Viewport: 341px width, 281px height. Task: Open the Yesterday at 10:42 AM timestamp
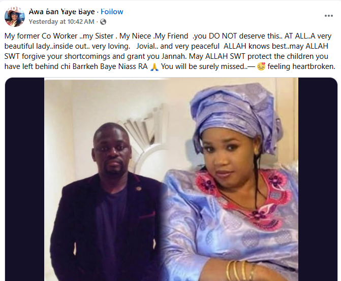click(x=61, y=22)
